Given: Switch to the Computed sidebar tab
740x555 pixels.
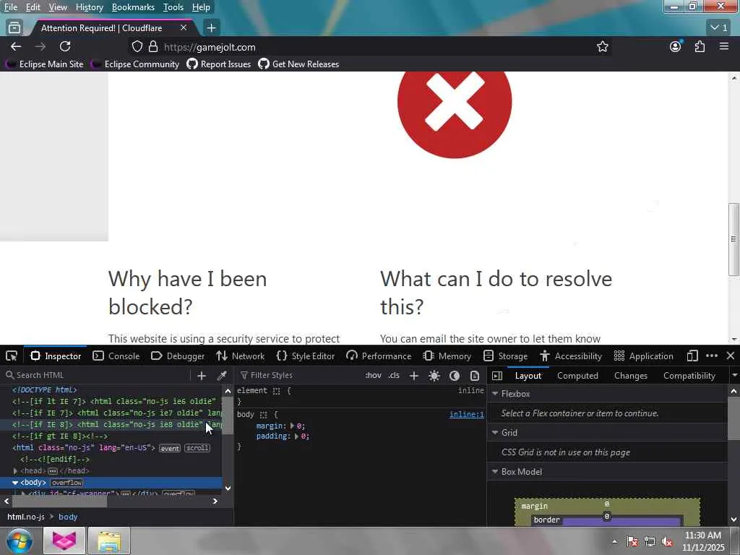Looking at the screenshot, I should point(577,376).
